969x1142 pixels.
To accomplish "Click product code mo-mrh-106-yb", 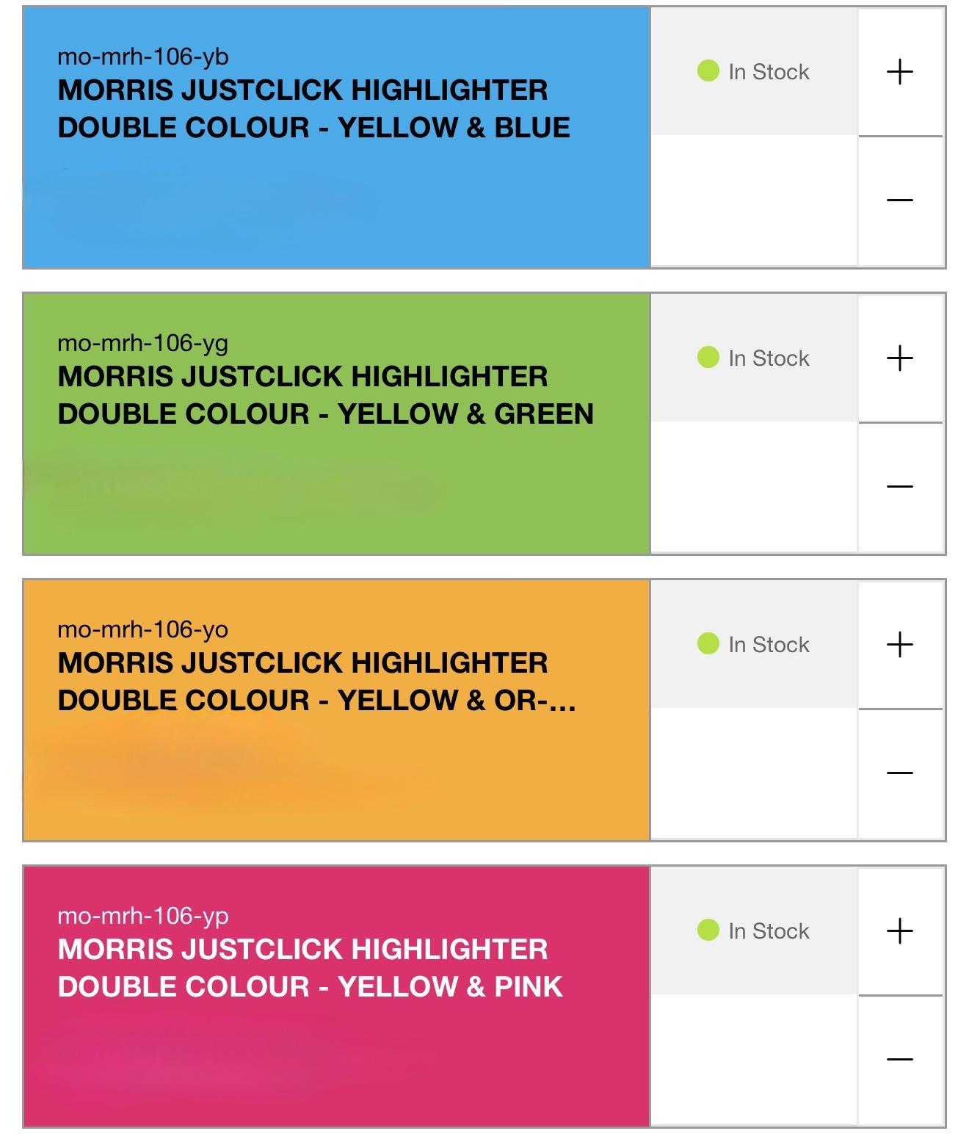I will pos(143,57).
